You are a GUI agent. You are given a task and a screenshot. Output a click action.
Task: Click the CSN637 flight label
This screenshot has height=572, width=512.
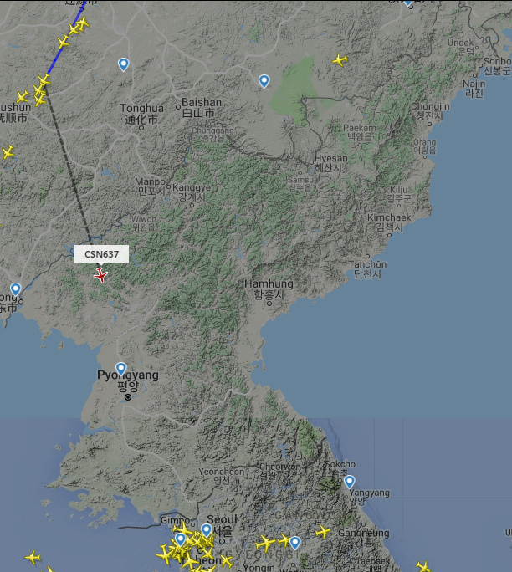pyautogui.click(x=101, y=254)
